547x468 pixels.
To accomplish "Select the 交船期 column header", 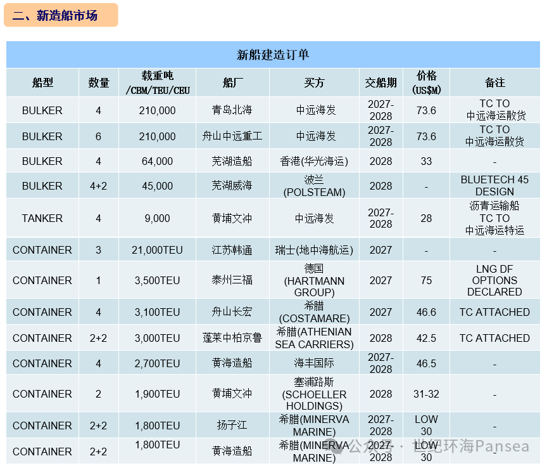I will click(381, 82).
